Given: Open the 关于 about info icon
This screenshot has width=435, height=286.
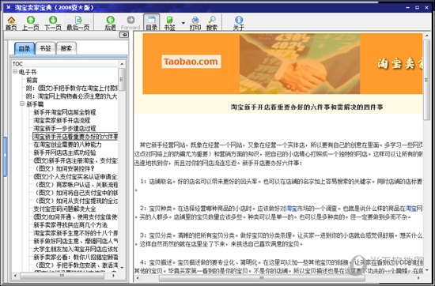Looking at the screenshot, I should [239, 23].
